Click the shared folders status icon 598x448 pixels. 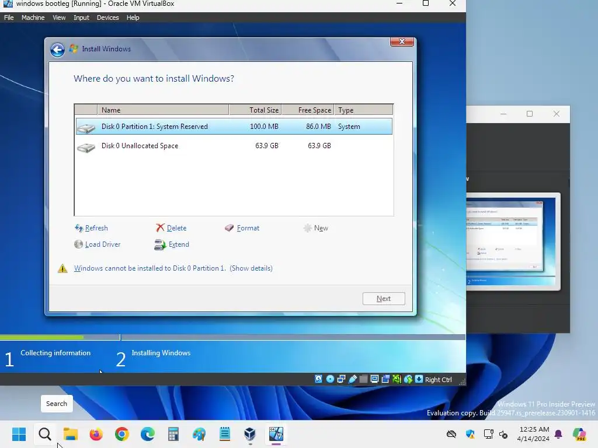click(364, 379)
